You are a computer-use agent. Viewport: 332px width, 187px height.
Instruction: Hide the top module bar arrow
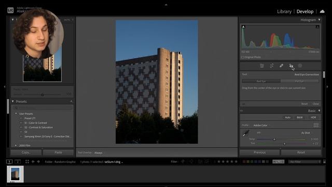166,5
